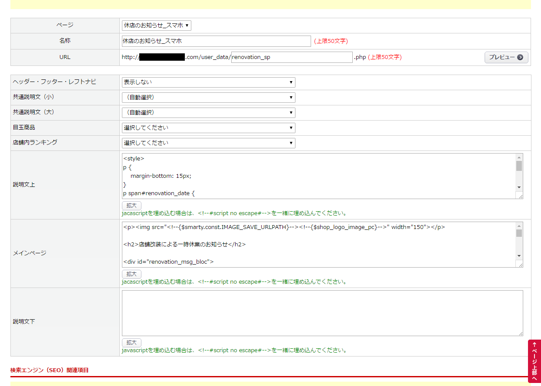Open the ページ dropdown selector
541x386 pixels.
[x=156, y=26]
